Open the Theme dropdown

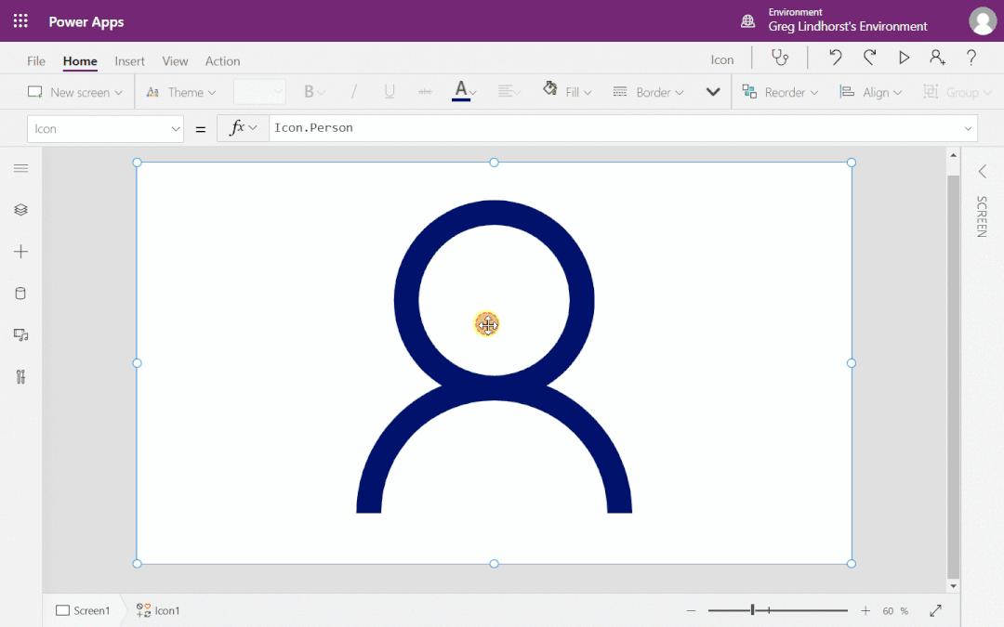(x=181, y=92)
